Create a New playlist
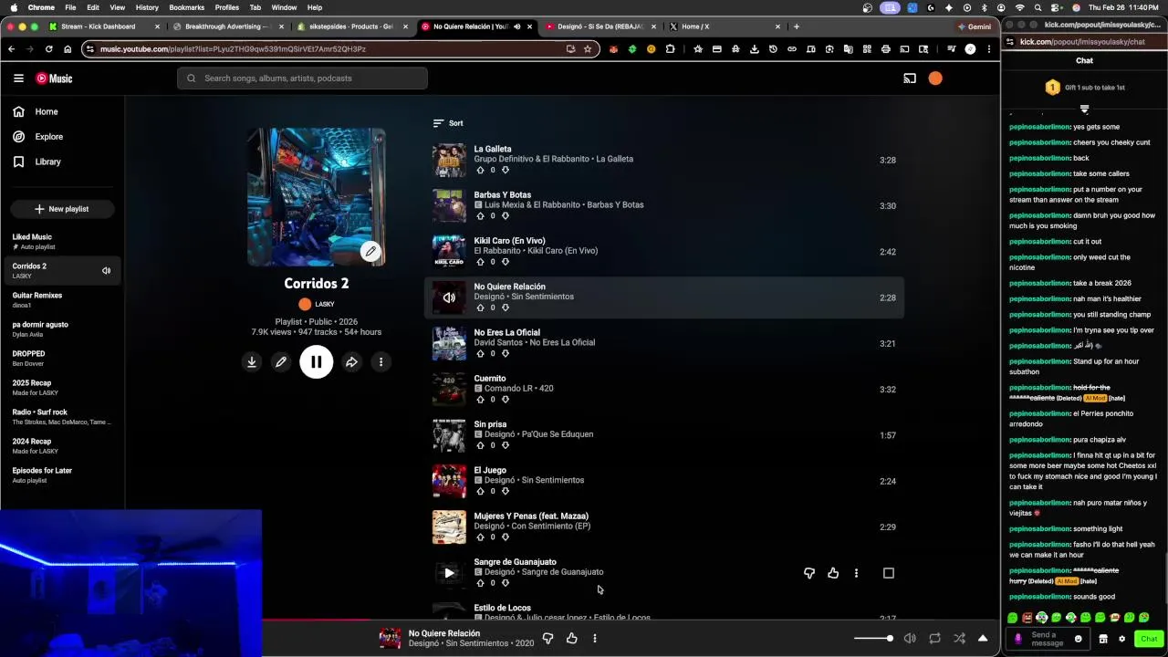The height and width of the screenshot is (657, 1168). (62, 209)
